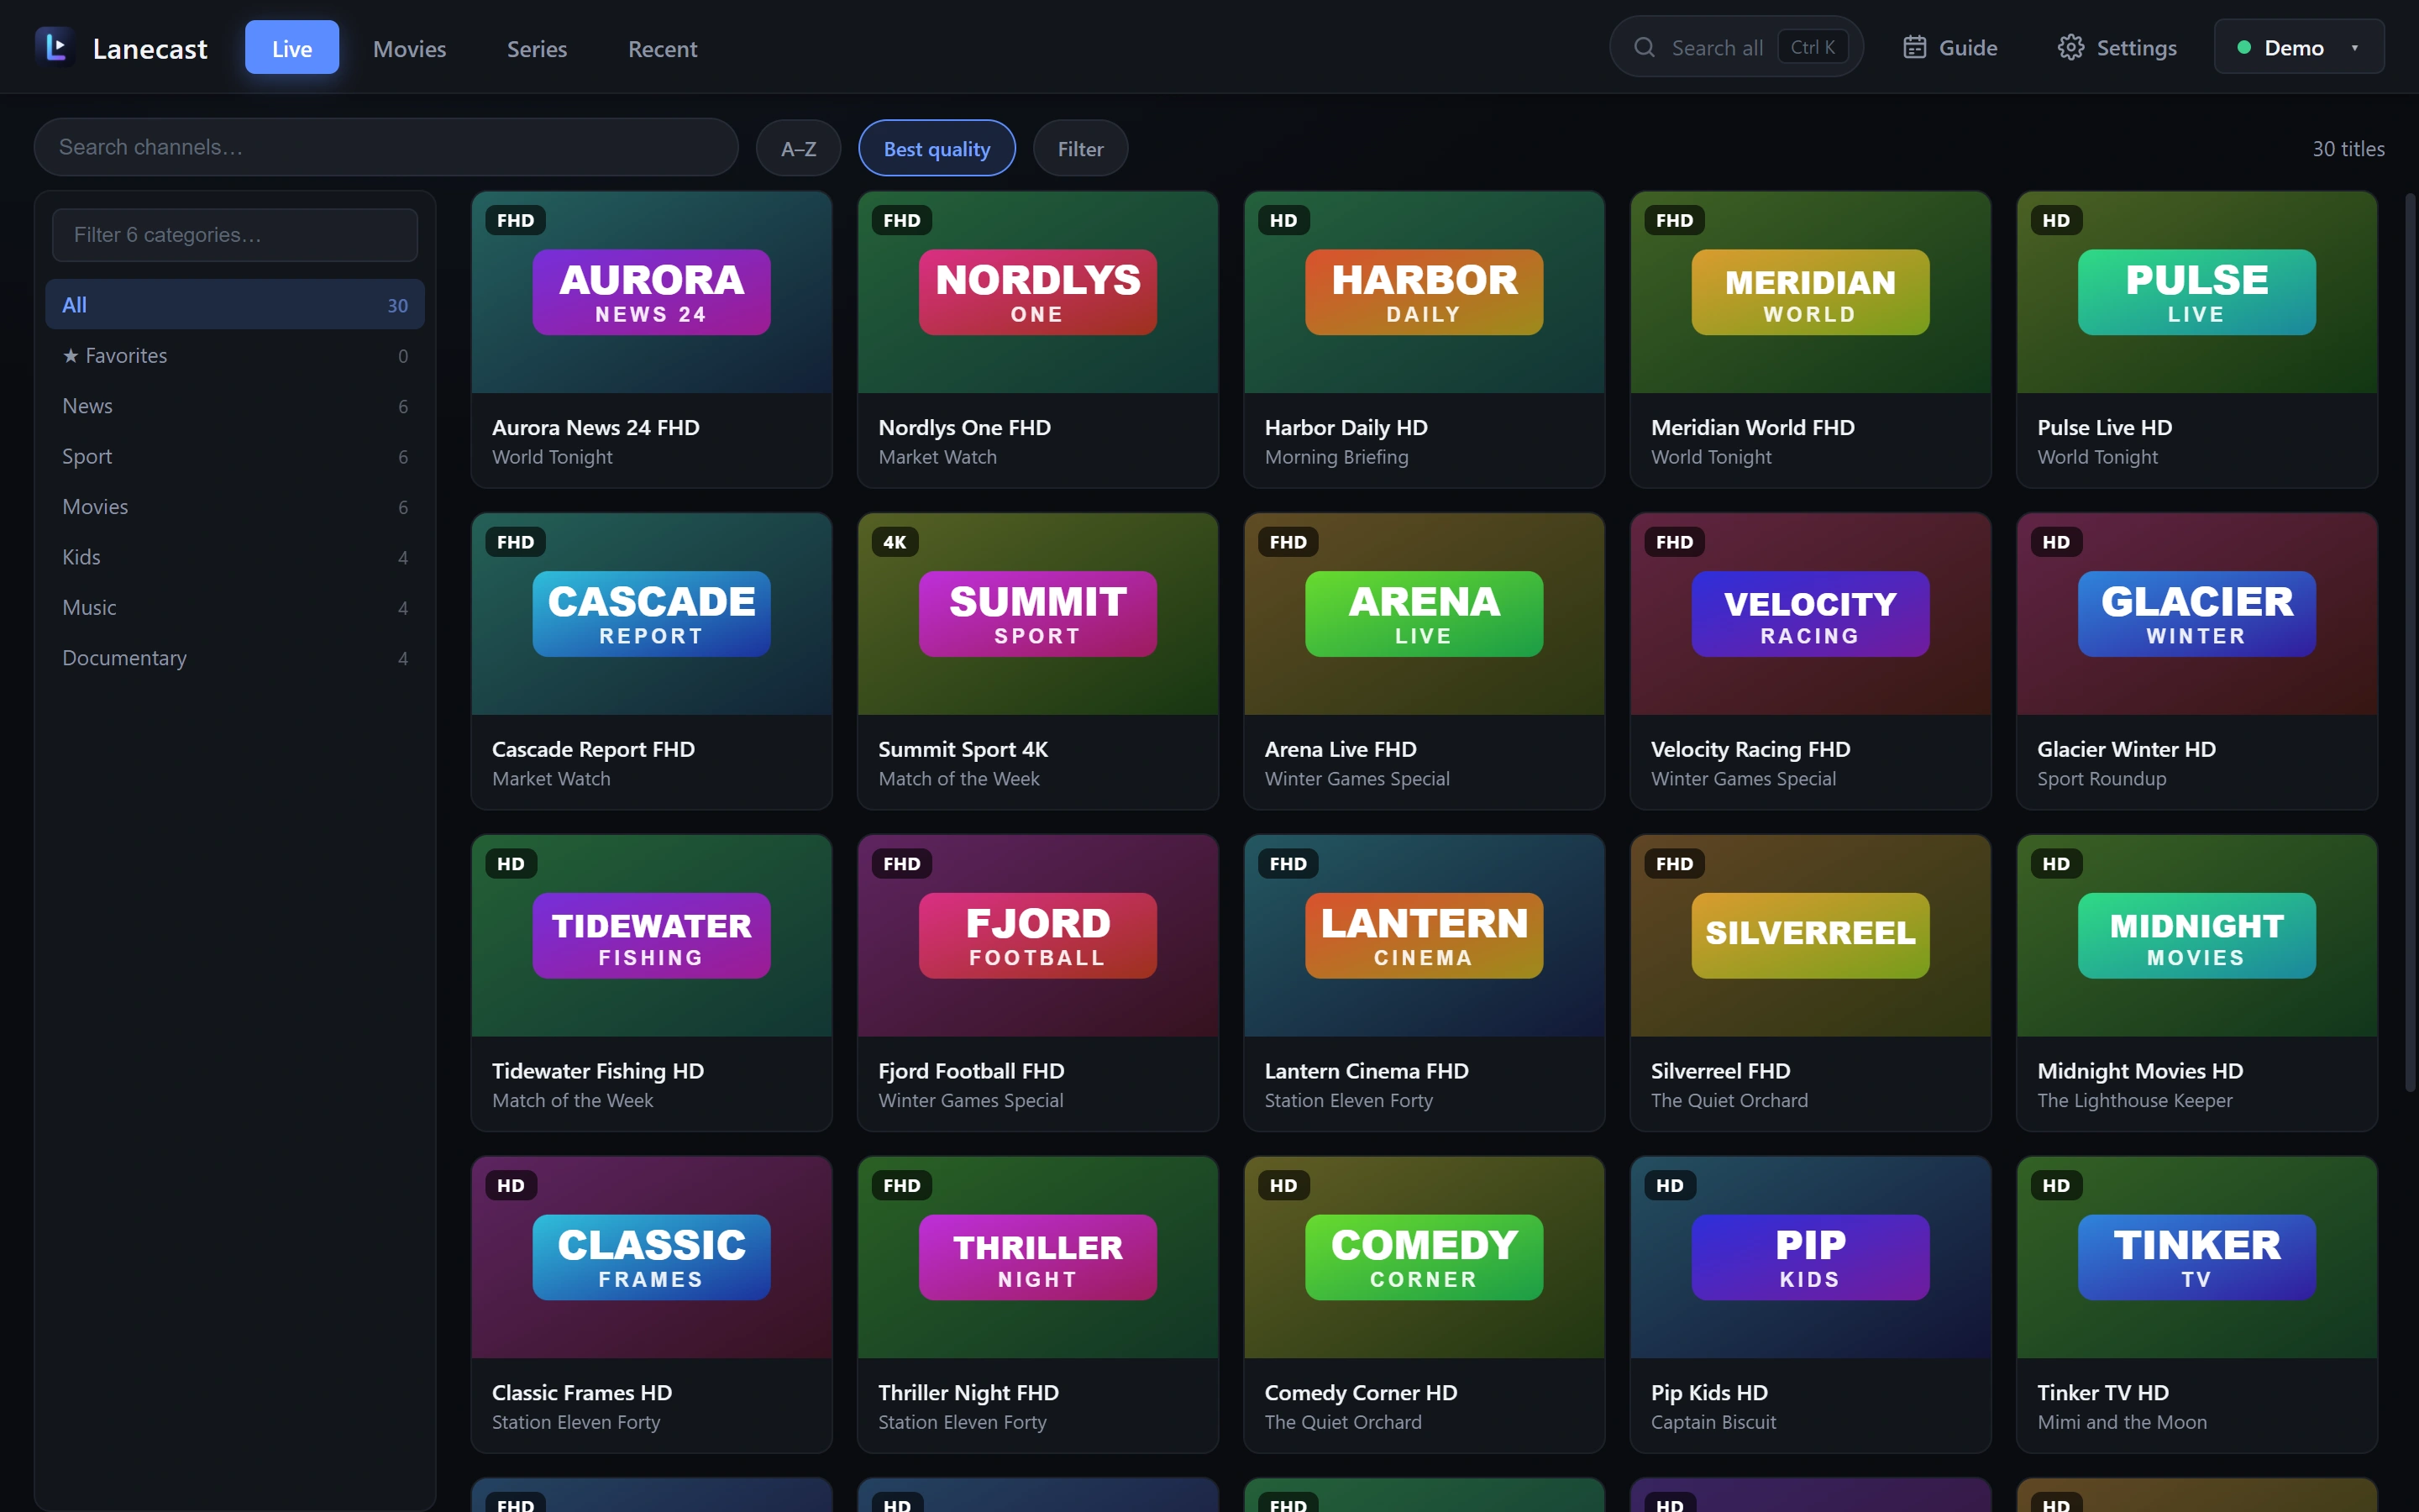This screenshot has width=2419, height=1512.
Task: Open Glacier Winter HD channel
Action: [x=2197, y=661]
